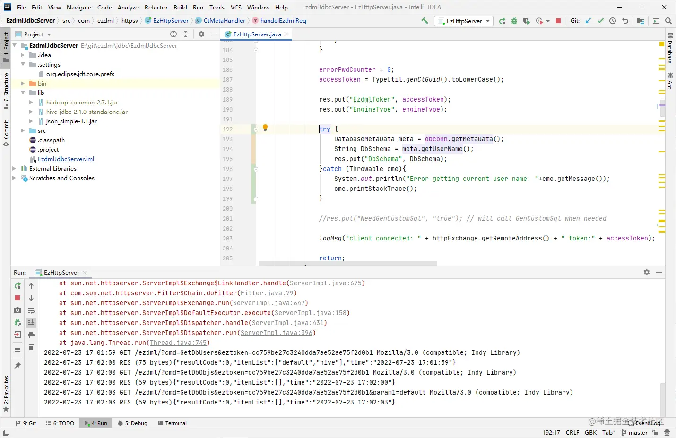676x438 pixels.
Task: Expand the External Libraries tree node
Action: [14, 168]
